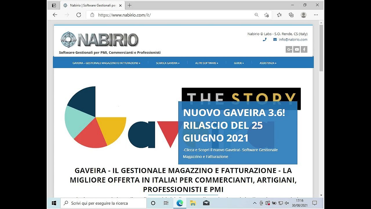Open the zoom magnifier icon in address bar
This screenshot has height=209, width=371.
[x=257, y=15]
